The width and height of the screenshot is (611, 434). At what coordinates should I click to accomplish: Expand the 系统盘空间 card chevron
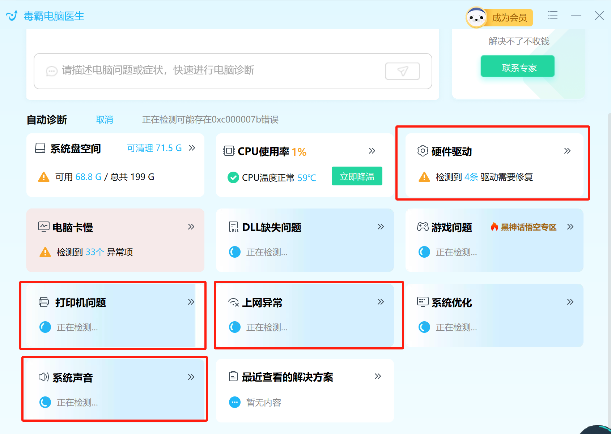point(192,148)
